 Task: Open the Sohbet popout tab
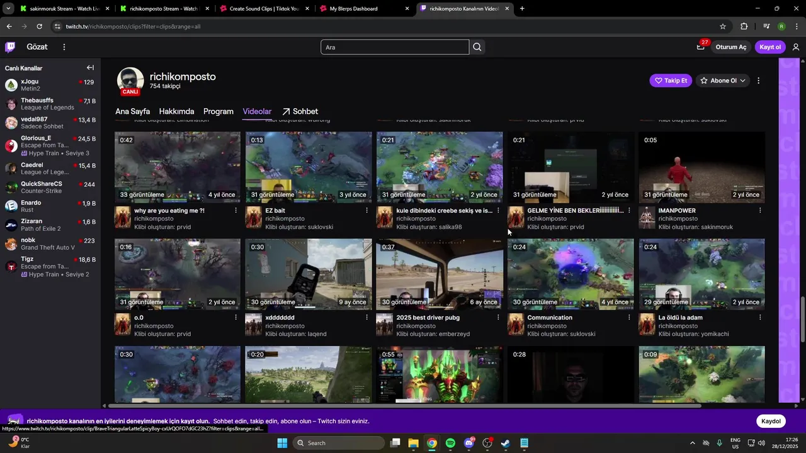click(300, 111)
